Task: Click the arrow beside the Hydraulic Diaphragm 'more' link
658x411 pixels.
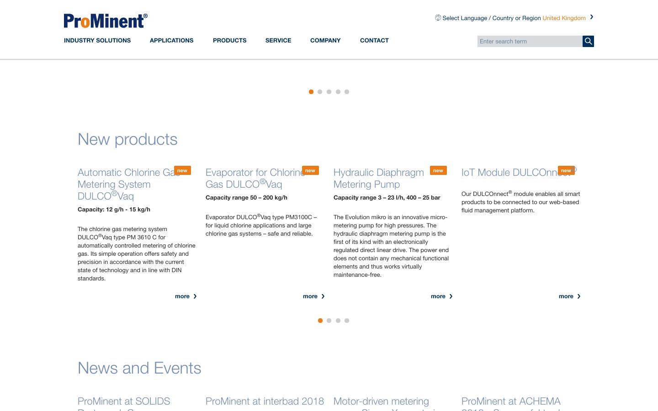Action: (x=451, y=296)
